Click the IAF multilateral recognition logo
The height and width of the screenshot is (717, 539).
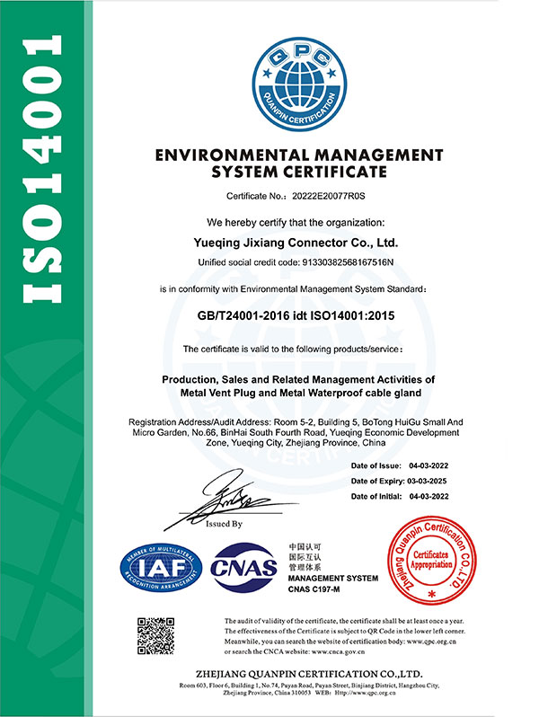point(161,568)
